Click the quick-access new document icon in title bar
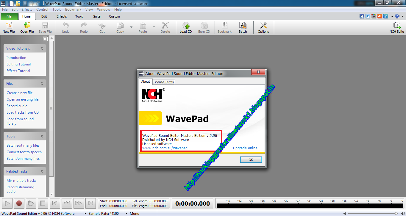The width and height of the screenshot is (406, 216). [x=12, y=4]
